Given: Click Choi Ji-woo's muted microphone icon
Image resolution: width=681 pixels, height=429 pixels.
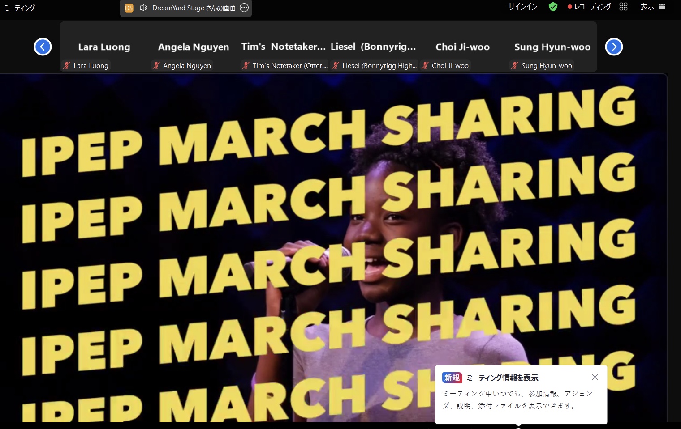Looking at the screenshot, I should click(425, 66).
